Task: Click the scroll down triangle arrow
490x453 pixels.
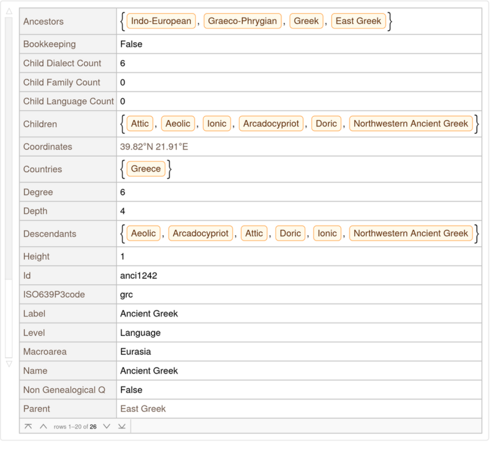Action: 9,364
